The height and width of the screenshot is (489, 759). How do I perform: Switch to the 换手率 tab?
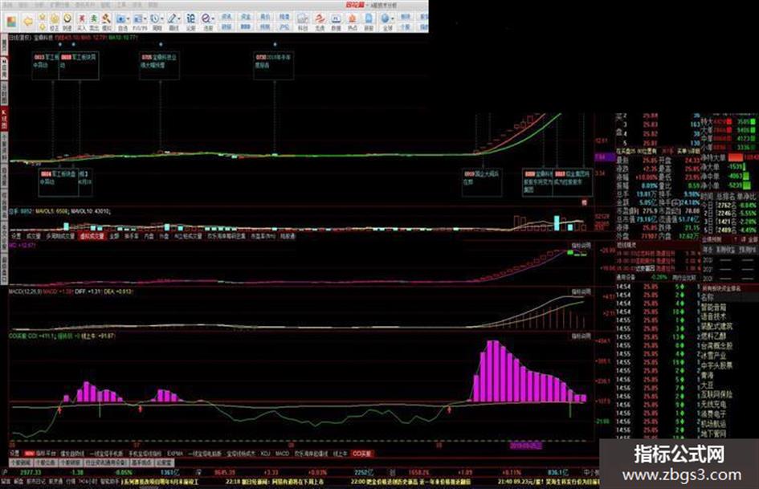pyautogui.click(x=131, y=236)
